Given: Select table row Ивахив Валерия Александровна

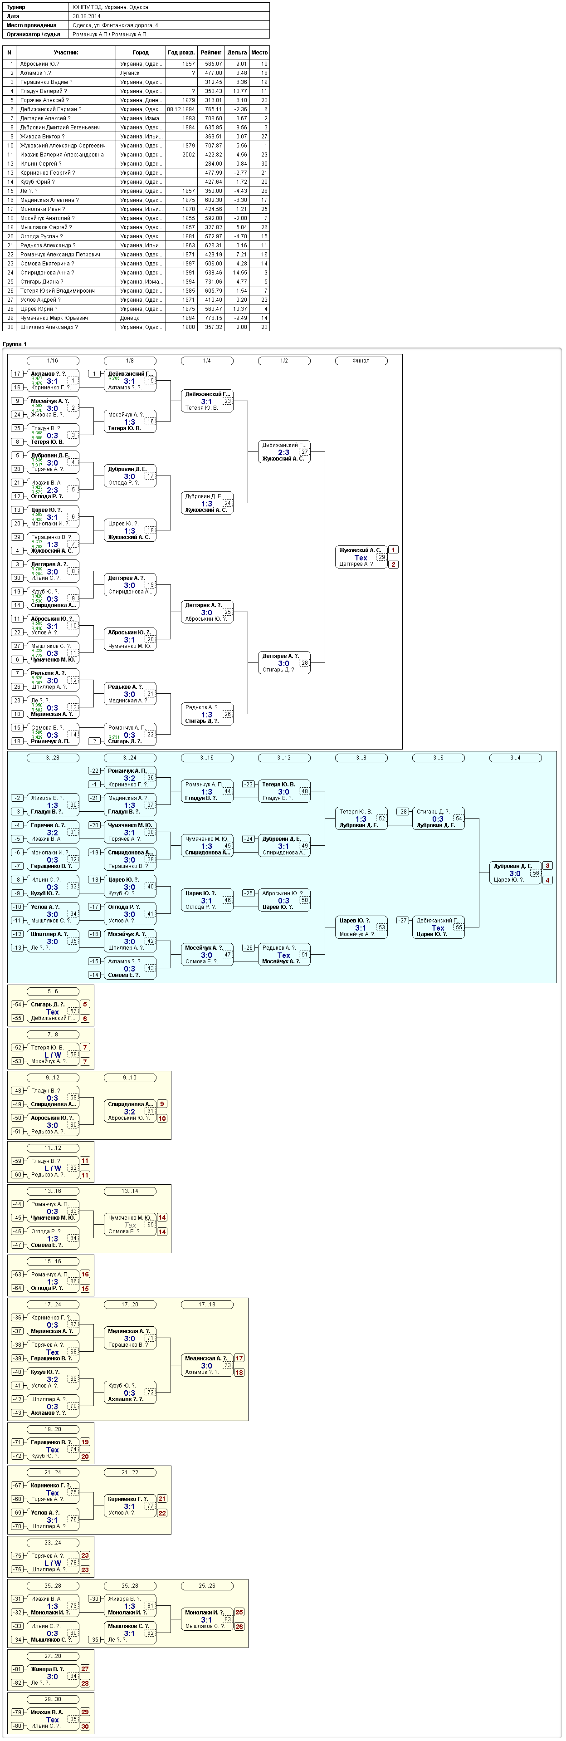Looking at the screenshot, I should 136,154.
